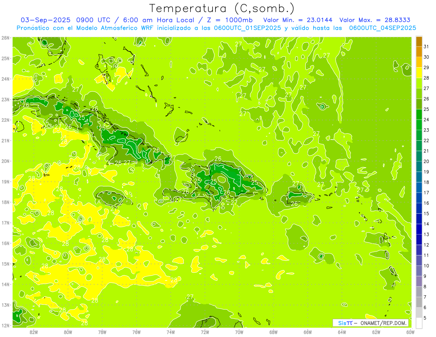Click the 68W longitude axis label
Viewport: 436px width, 337px height.
click(x=273, y=332)
